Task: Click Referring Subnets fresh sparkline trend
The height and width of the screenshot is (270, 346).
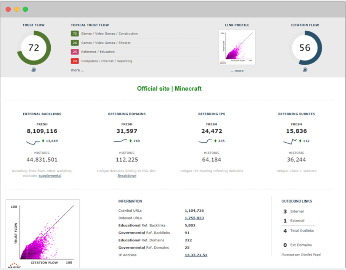Action: coord(290,141)
